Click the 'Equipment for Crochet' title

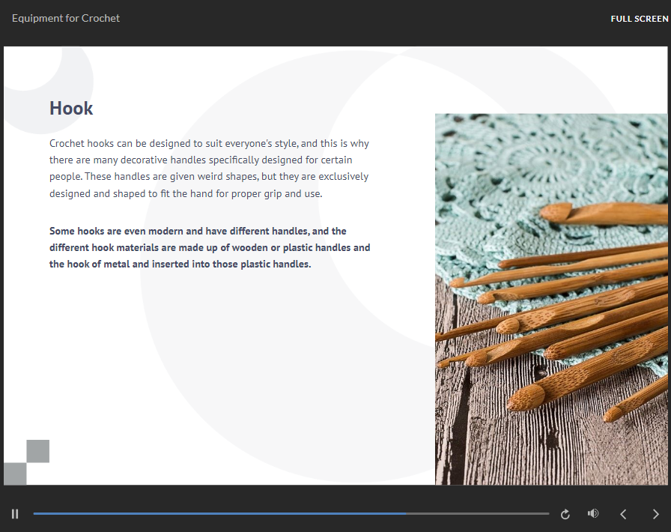click(x=66, y=19)
